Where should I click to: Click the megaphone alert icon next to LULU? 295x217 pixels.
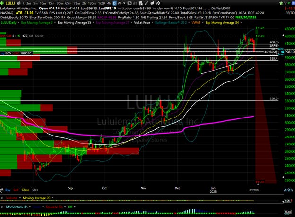pos(18,3)
